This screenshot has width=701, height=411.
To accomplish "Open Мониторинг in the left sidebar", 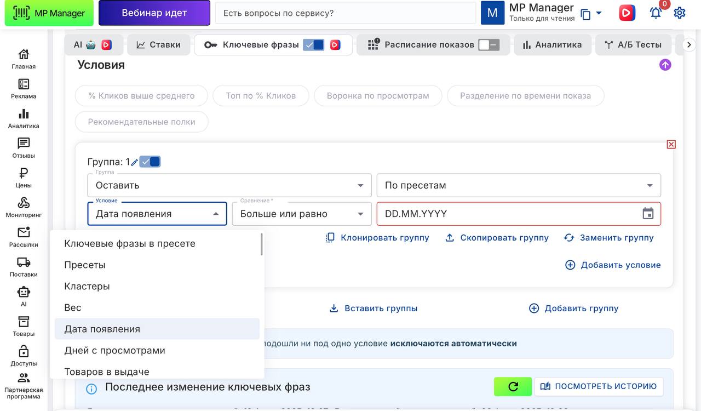I will pos(24,207).
